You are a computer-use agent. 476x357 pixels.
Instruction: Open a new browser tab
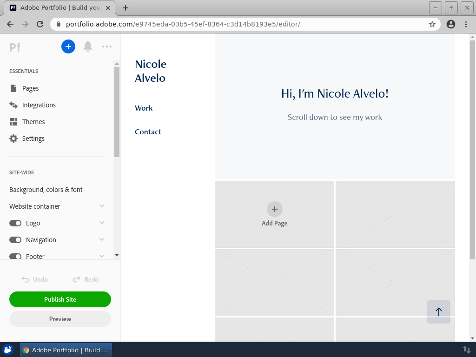tap(126, 8)
